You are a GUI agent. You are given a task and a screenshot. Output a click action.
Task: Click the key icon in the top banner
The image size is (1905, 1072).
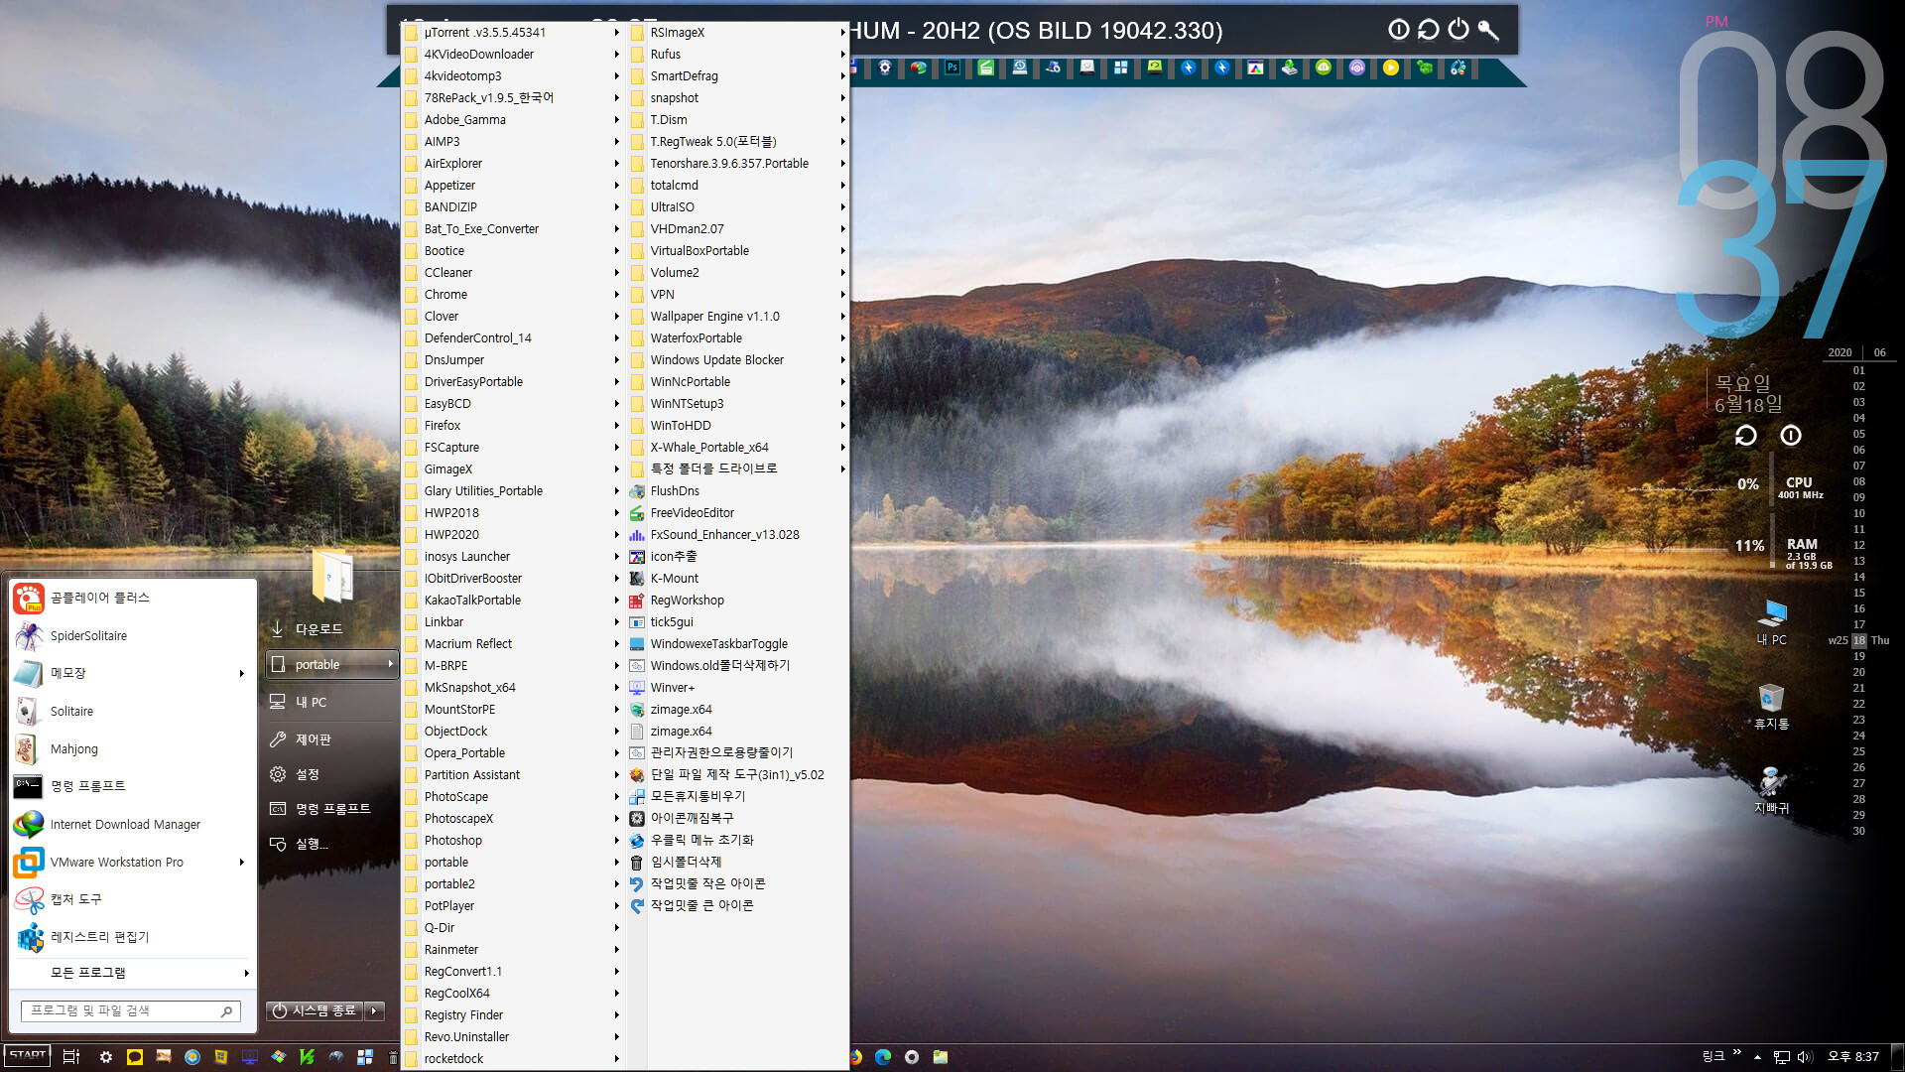coord(1488,30)
